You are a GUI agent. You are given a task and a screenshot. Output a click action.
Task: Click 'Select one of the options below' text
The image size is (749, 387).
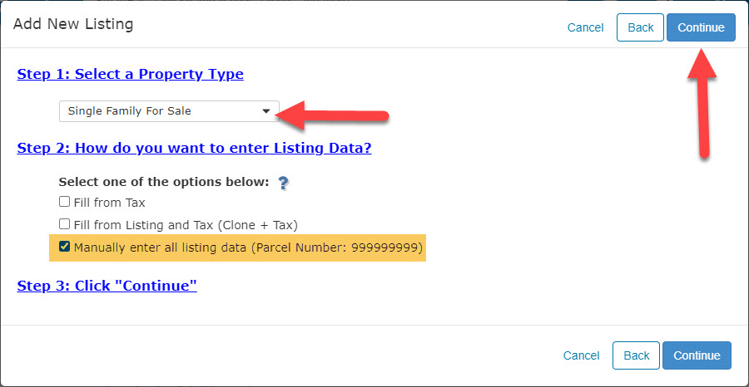(164, 182)
